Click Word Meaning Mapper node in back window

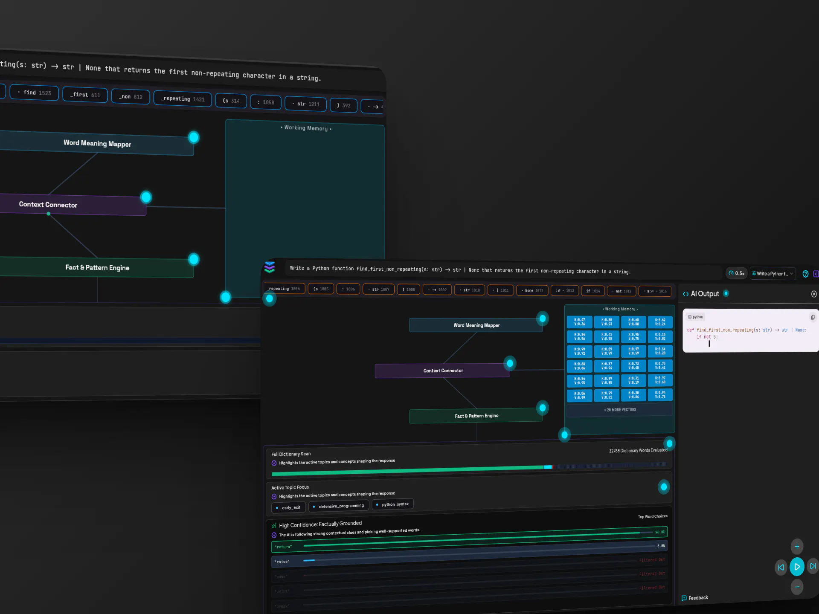[x=97, y=143]
